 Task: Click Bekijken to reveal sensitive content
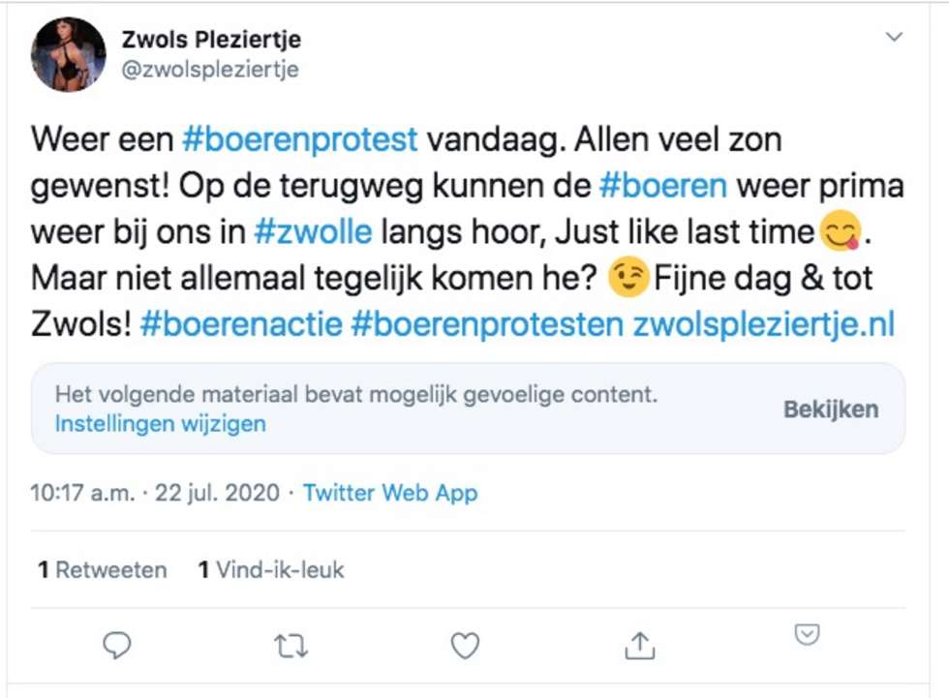831,410
